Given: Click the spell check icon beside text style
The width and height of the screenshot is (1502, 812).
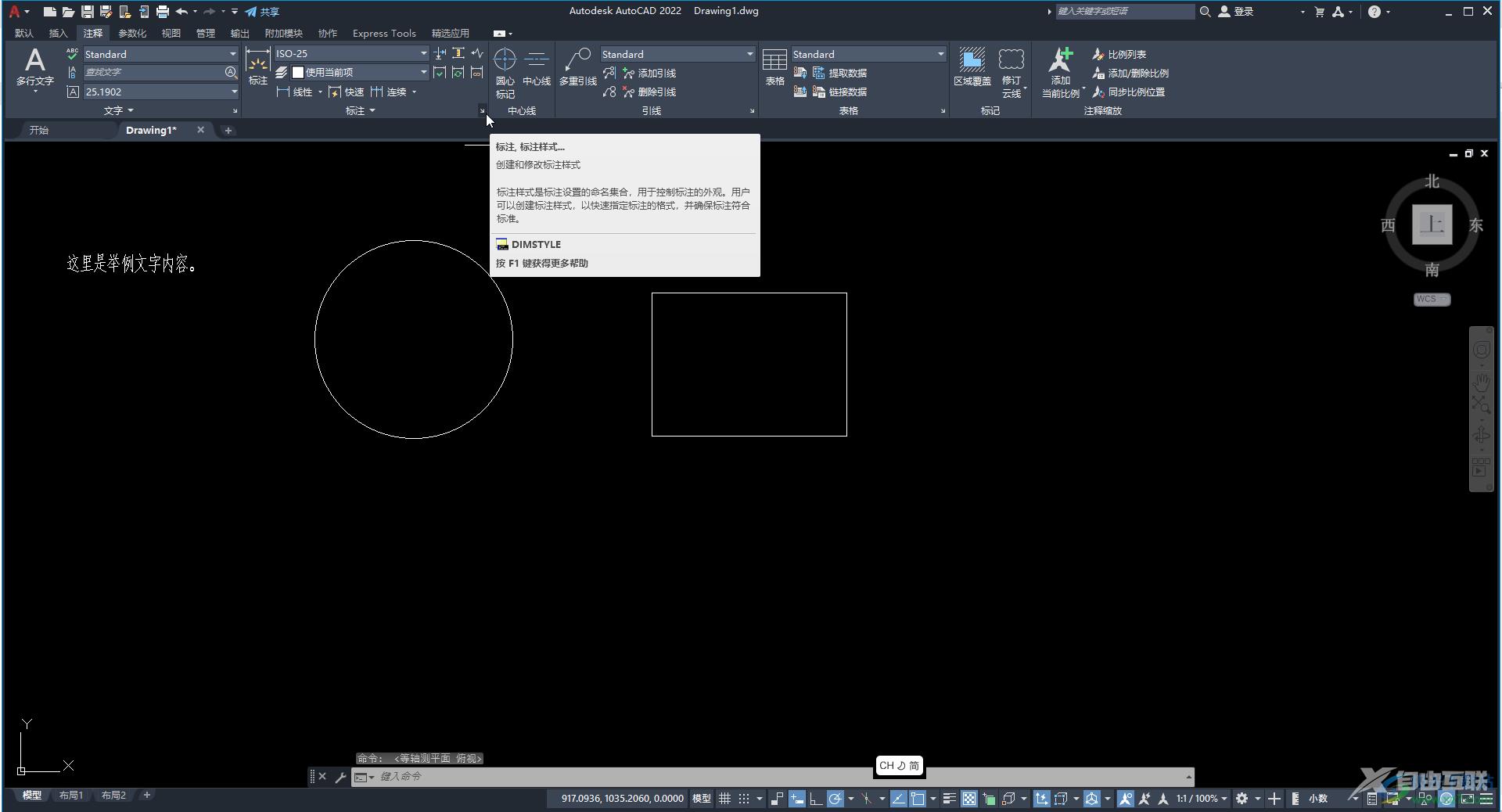Looking at the screenshot, I should pos(72,54).
